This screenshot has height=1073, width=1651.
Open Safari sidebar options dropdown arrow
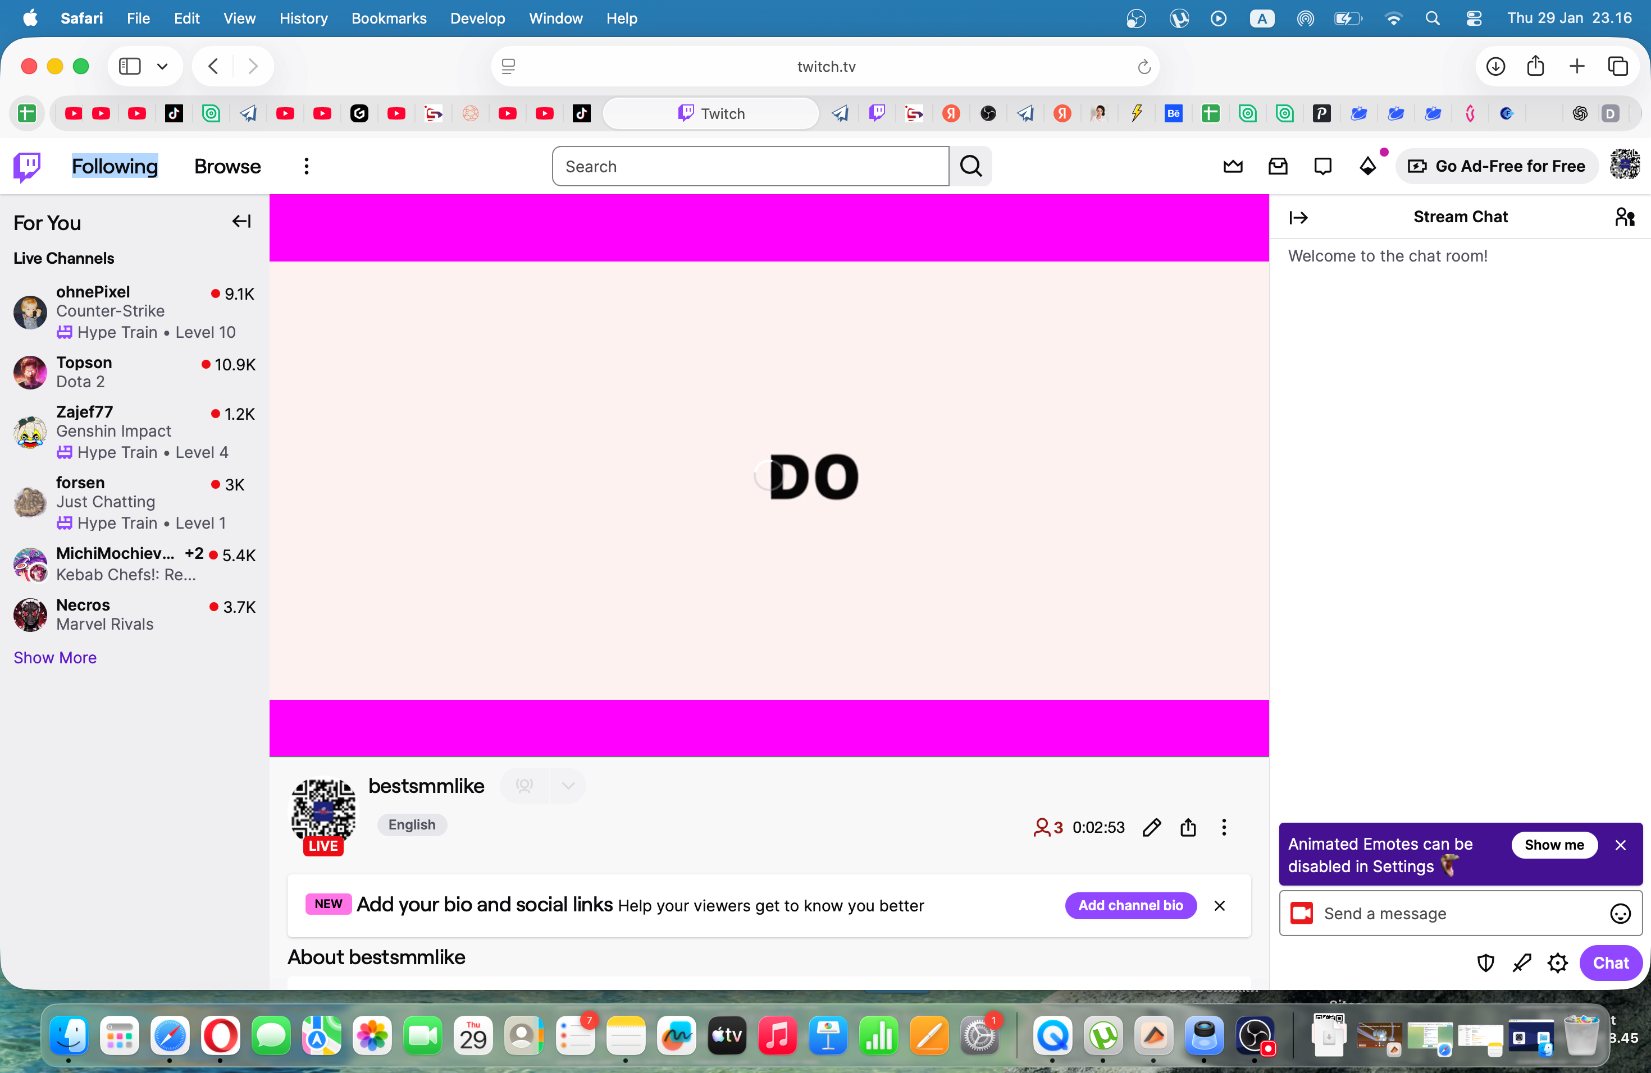162,67
